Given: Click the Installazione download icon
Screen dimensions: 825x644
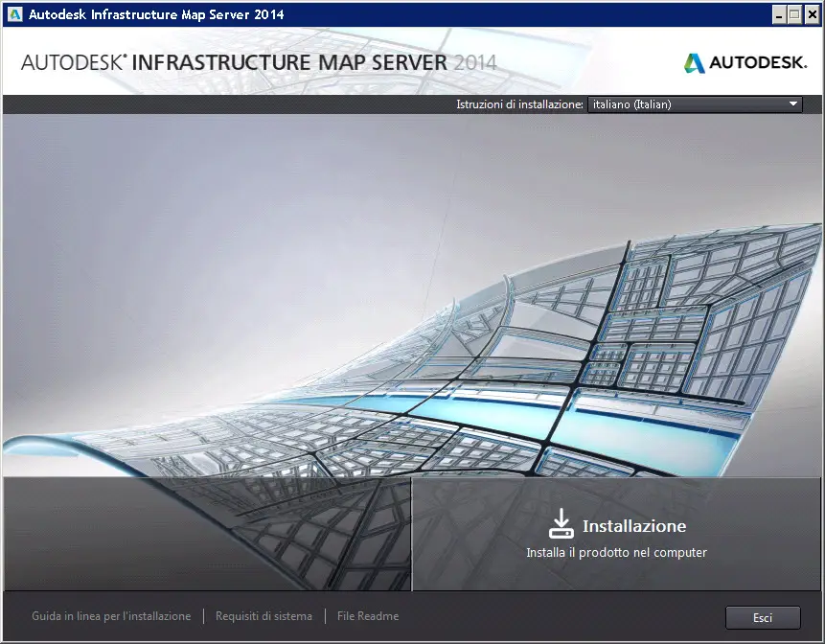Looking at the screenshot, I should click(x=561, y=523).
